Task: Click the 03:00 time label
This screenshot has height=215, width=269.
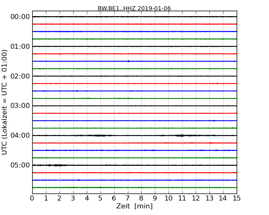Action: (x=20, y=106)
